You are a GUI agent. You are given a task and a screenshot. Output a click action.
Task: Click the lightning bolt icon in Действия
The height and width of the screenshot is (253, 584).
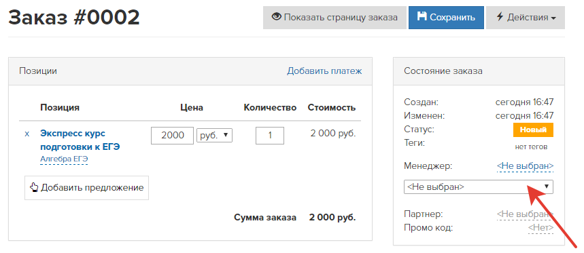500,17
